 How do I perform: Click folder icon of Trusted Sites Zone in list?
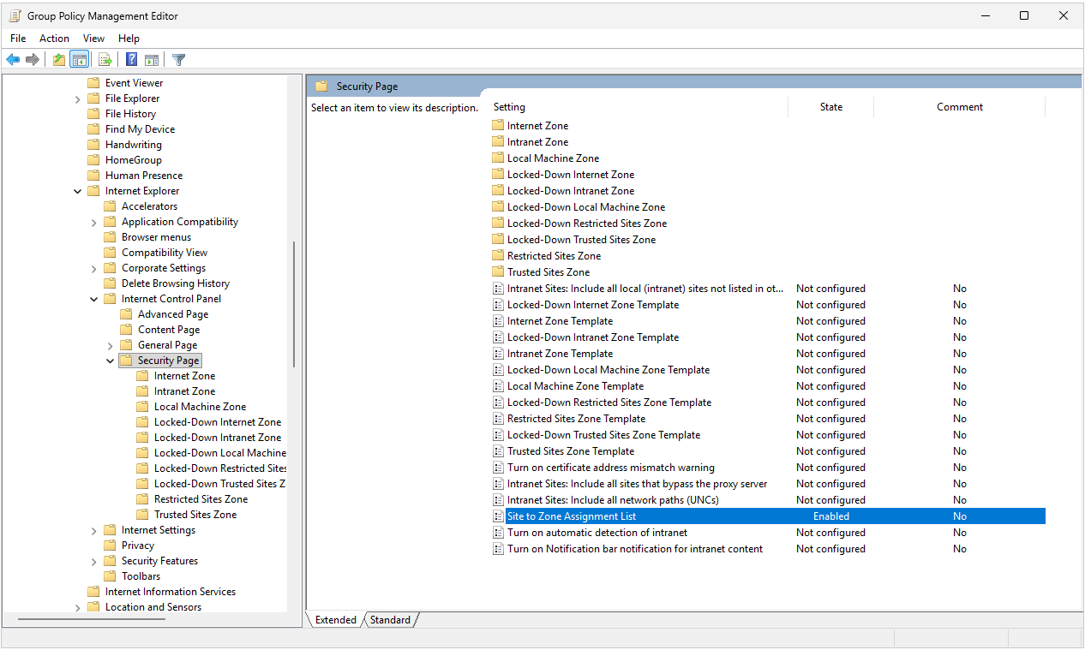(x=499, y=272)
